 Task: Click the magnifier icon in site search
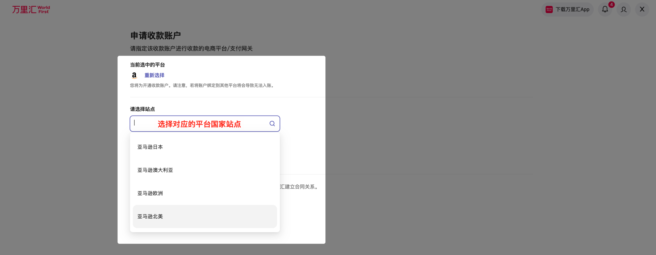click(x=272, y=124)
